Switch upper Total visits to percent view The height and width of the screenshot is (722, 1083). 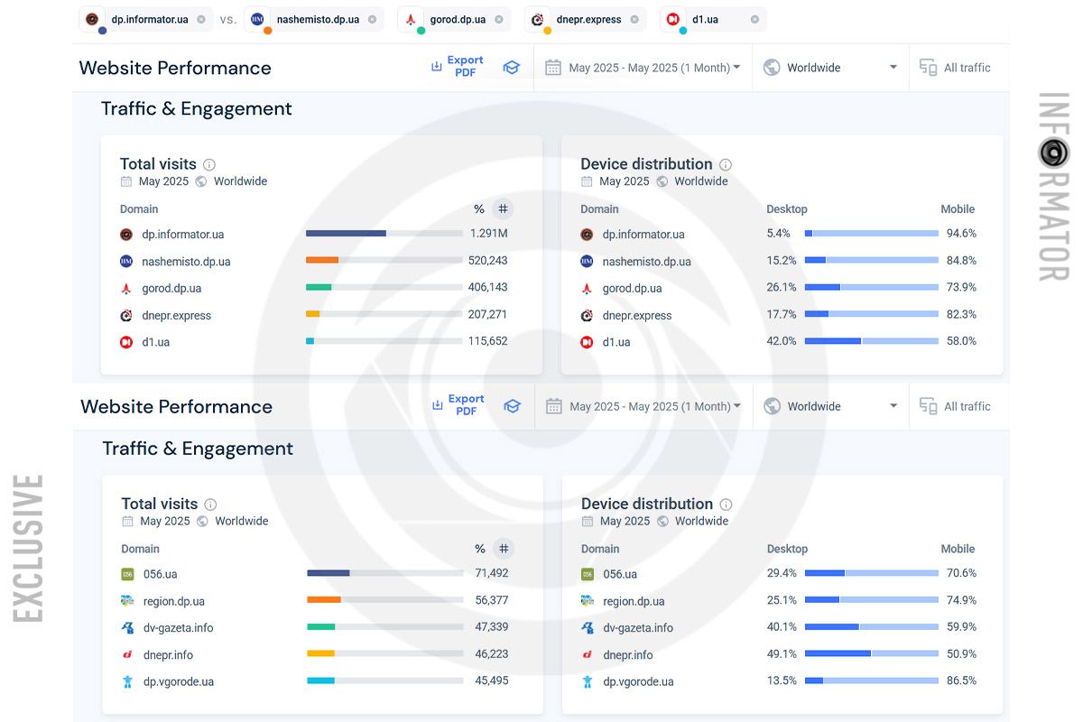pyautogui.click(x=479, y=209)
